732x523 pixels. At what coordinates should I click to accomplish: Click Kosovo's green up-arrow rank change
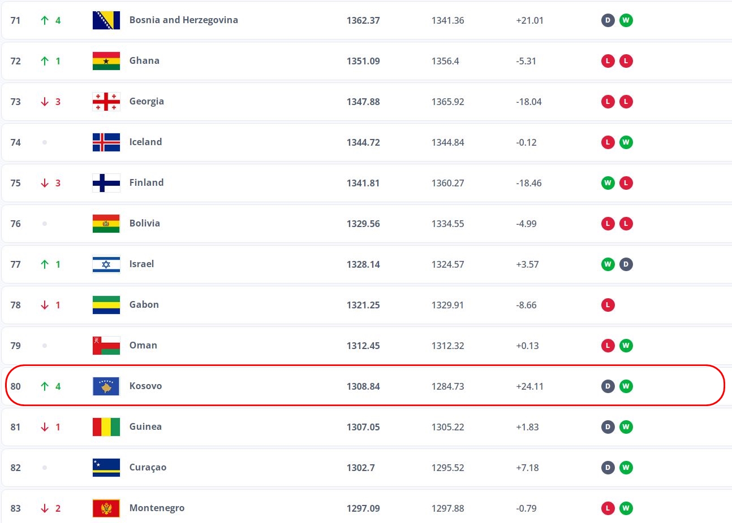pos(45,386)
